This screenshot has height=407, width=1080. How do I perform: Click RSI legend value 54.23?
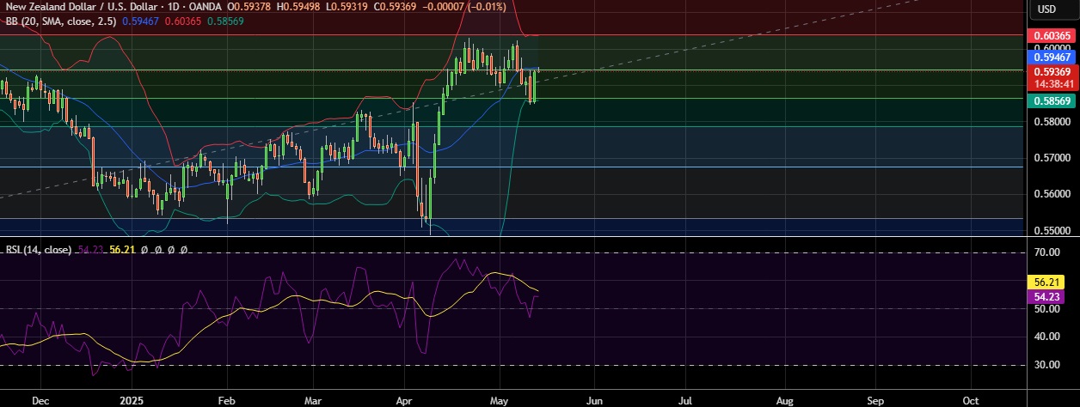coord(90,250)
